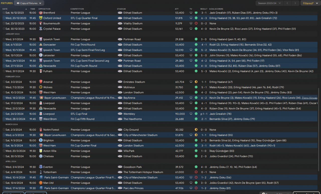This screenshot has height=194, width=321.
Task: Click the Tottenham club badge
Action: (41, 172)
